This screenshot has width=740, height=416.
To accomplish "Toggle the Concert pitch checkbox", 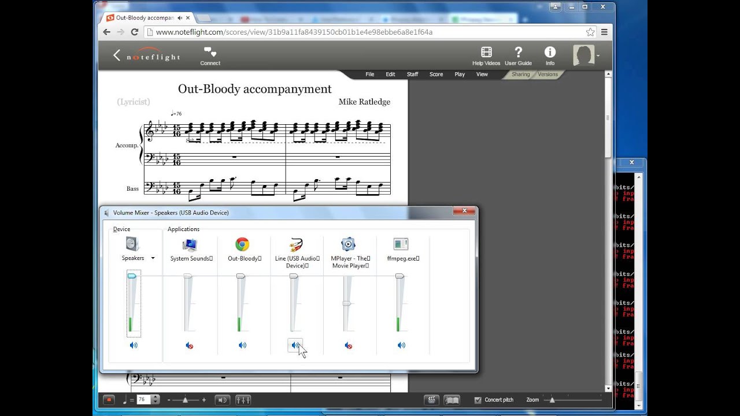I will click(478, 400).
